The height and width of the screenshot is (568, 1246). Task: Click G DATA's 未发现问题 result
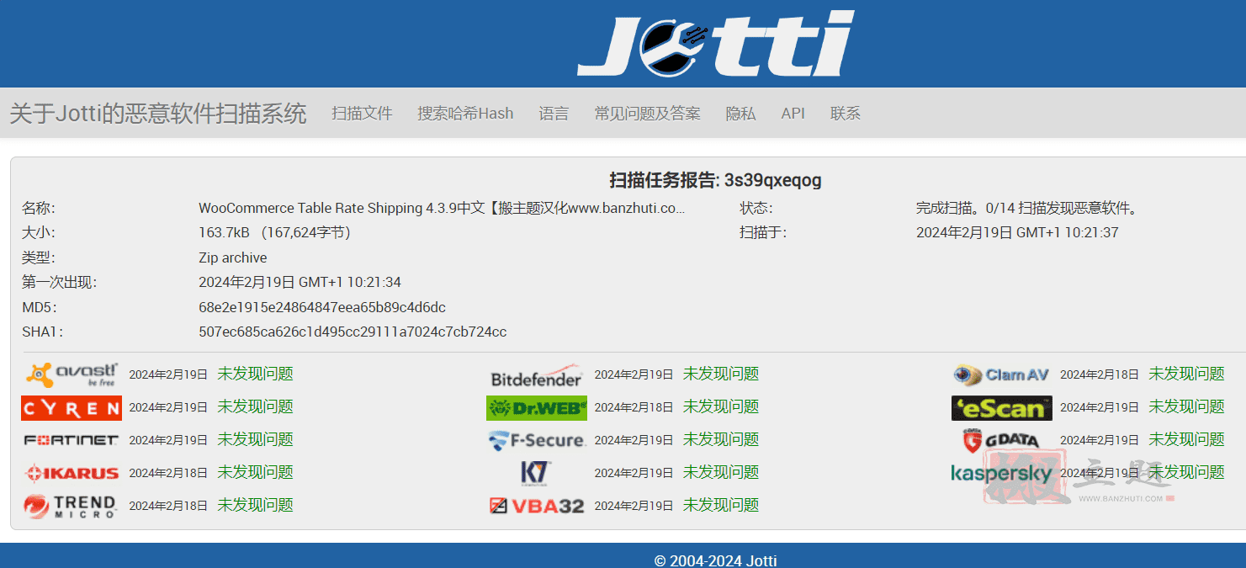tap(1186, 439)
